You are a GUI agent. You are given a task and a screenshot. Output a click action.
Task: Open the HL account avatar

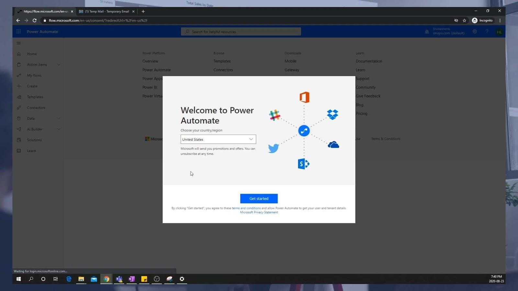499,32
